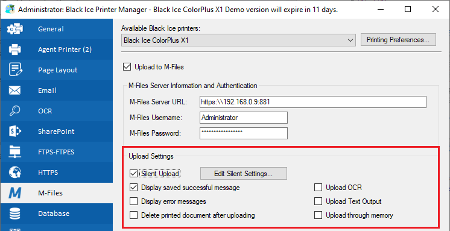Image resolution: width=450 pixels, height=231 pixels.
Task: Click the FTPS-FTPES server icon
Action: point(14,152)
